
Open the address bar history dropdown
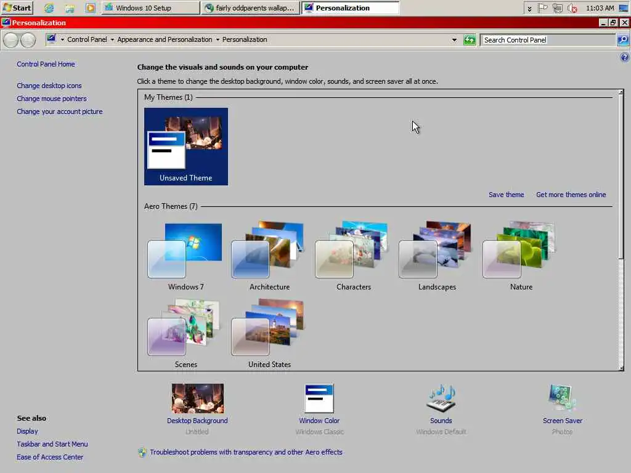[x=454, y=40]
